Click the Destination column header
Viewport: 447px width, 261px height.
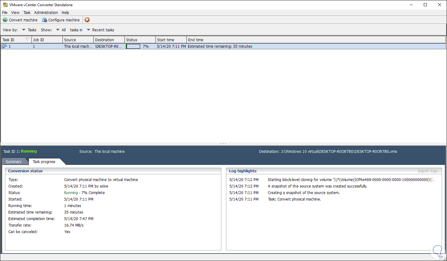click(109, 40)
